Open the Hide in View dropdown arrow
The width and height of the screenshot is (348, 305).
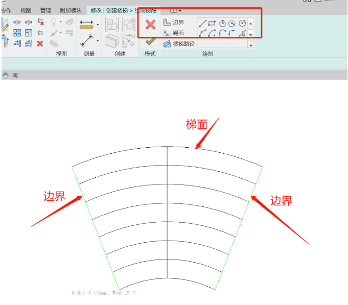point(61,22)
